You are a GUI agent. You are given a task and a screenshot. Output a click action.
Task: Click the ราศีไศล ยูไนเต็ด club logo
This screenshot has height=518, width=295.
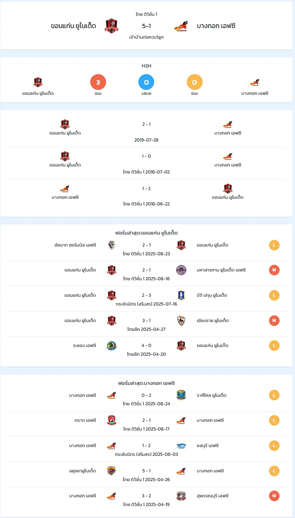(181, 395)
